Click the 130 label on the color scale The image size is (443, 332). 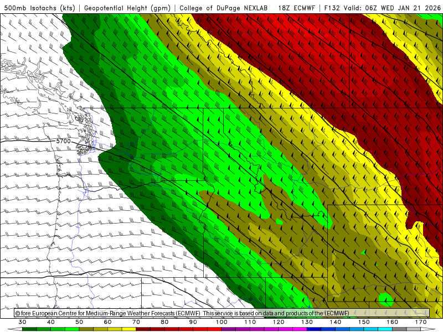point(307,322)
